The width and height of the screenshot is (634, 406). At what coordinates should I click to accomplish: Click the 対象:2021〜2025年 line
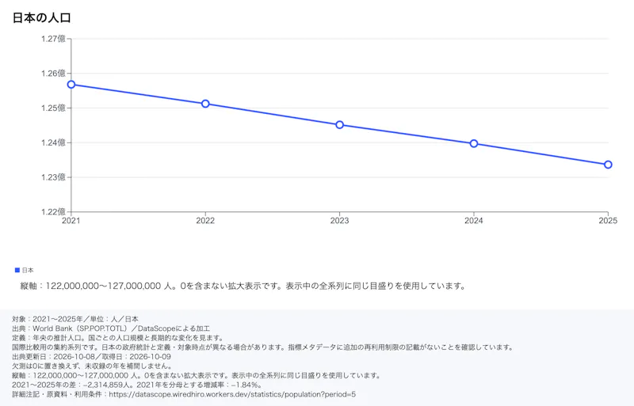tap(75, 319)
